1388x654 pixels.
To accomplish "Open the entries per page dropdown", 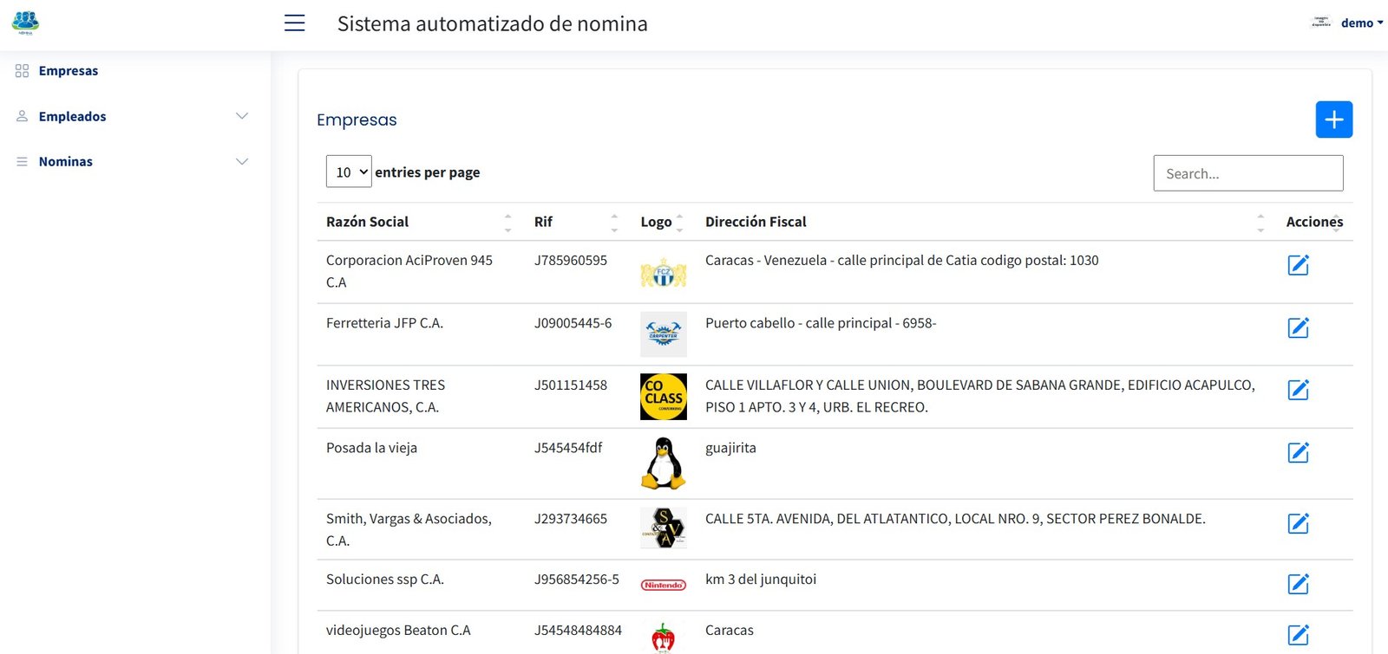I will point(349,172).
